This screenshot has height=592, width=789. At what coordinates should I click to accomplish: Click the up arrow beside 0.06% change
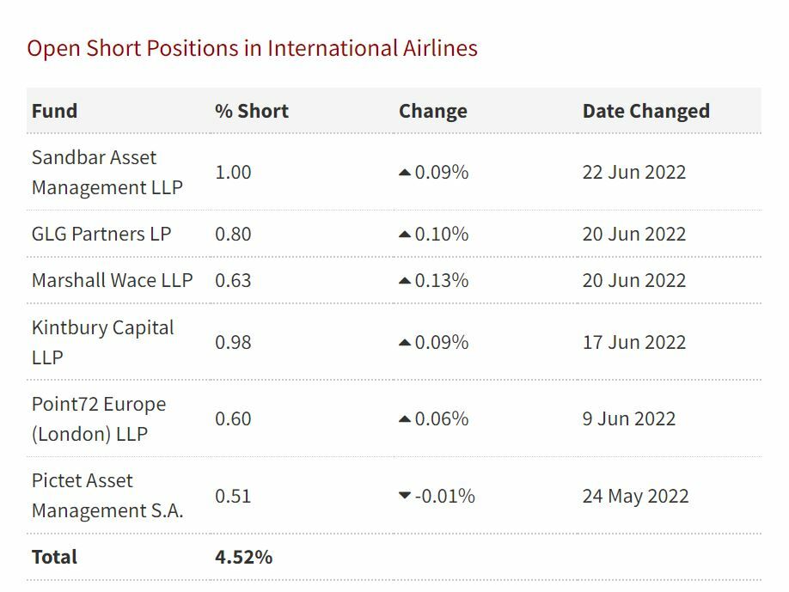(x=405, y=419)
